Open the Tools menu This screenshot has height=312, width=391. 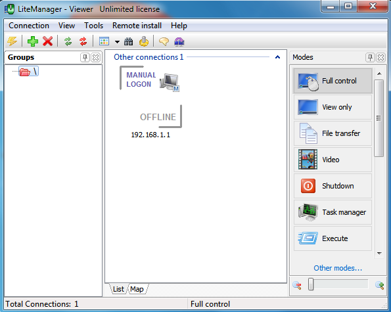(x=93, y=26)
